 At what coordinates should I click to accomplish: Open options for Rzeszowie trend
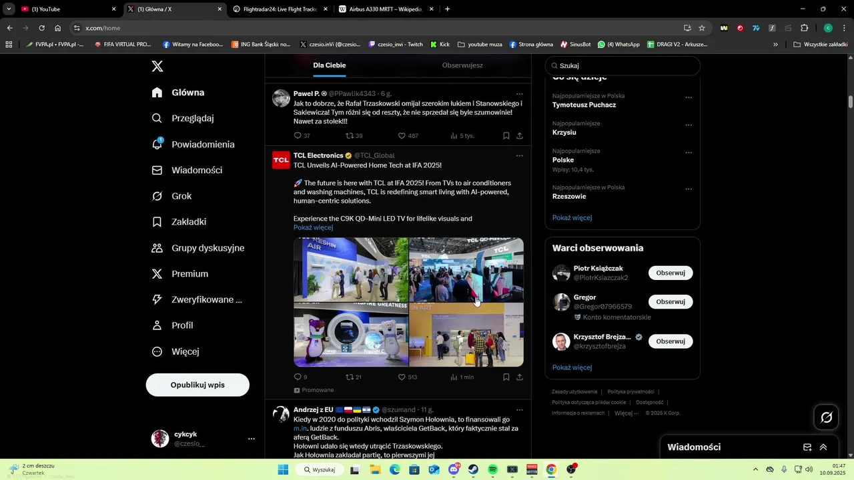tap(689, 189)
